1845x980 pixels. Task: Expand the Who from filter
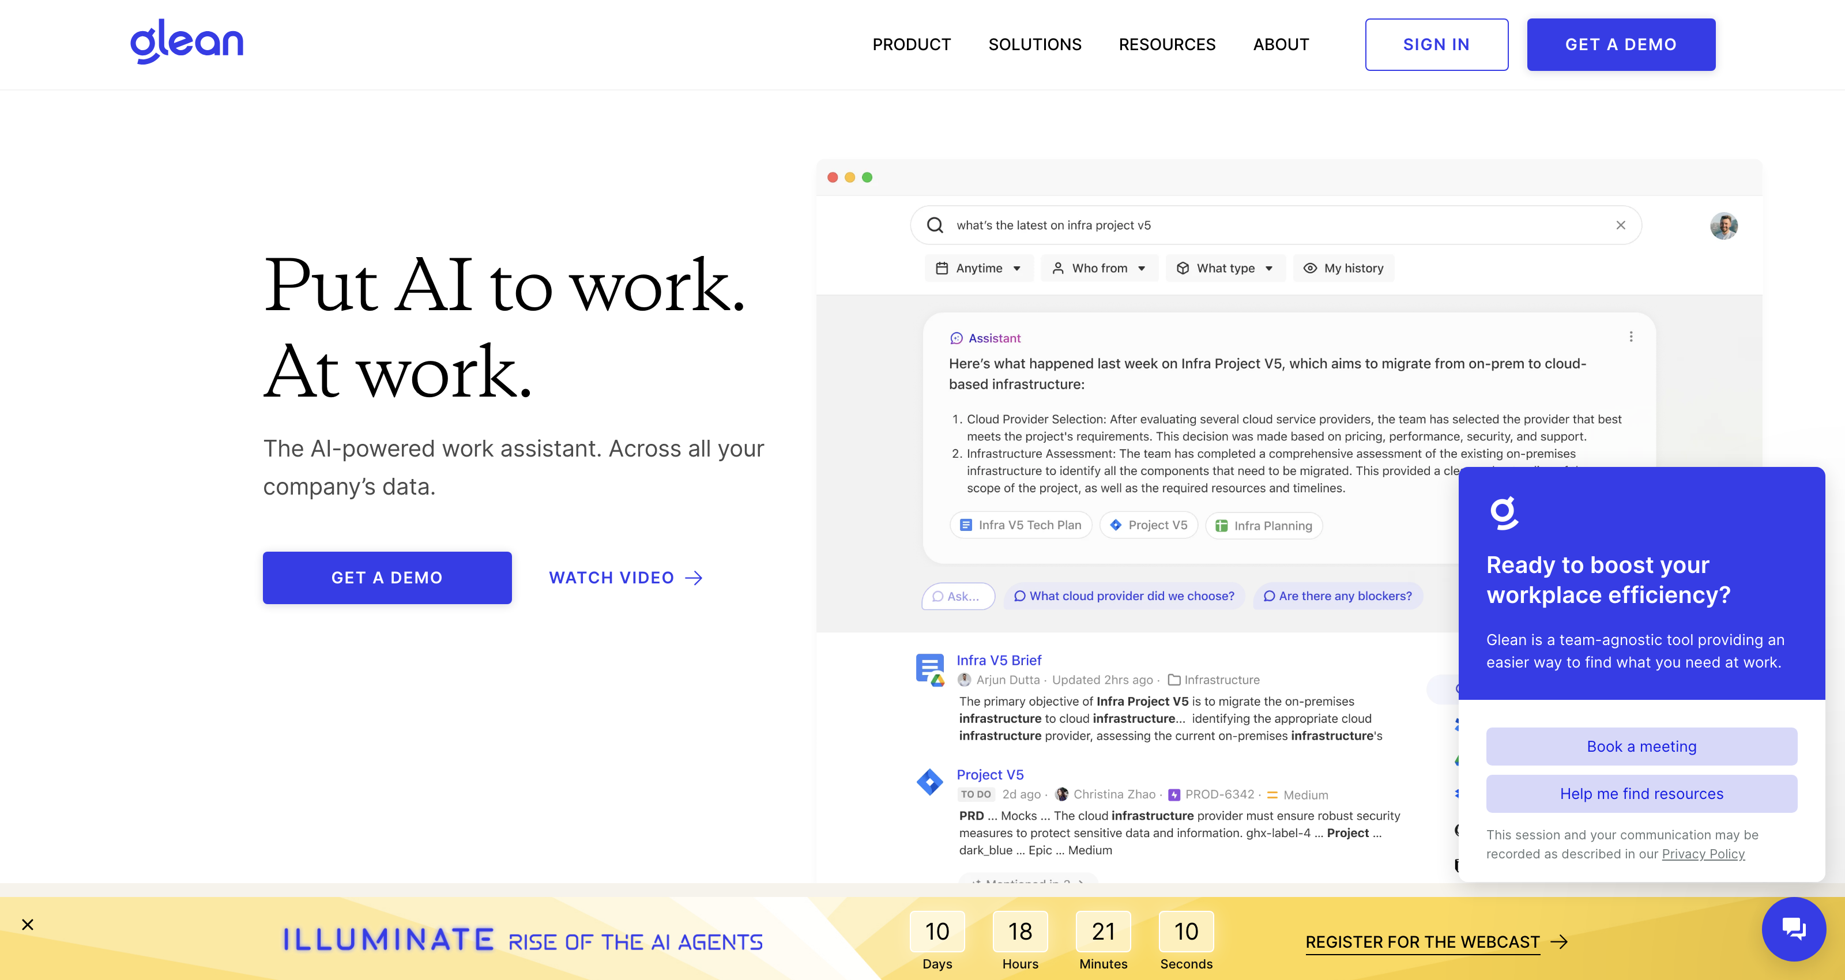point(1099,268)
